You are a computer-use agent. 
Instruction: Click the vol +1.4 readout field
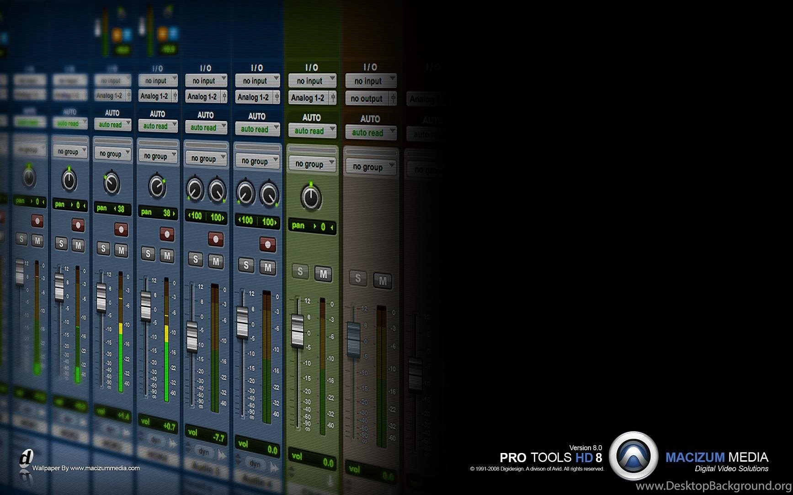click(113, 414)
